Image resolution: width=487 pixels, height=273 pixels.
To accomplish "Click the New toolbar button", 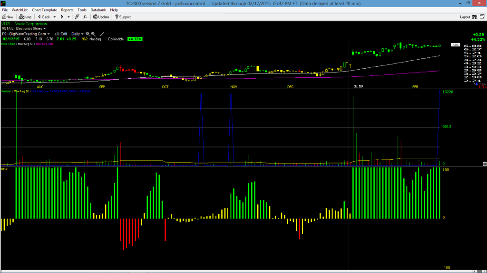I will pos(8,17).
